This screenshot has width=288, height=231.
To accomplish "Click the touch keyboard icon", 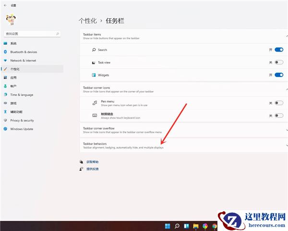I will point(95,115).
